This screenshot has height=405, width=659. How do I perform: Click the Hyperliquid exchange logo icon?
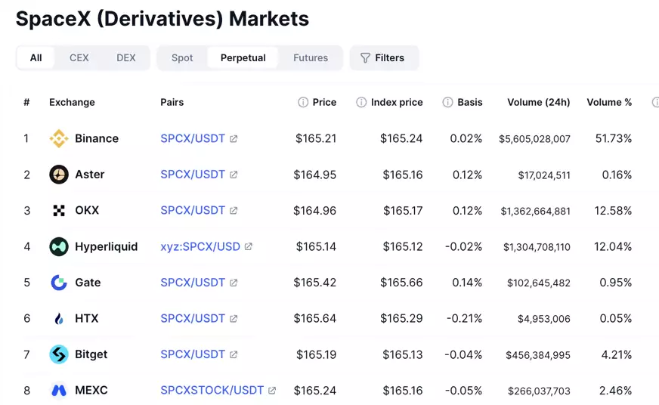point(59,246)
